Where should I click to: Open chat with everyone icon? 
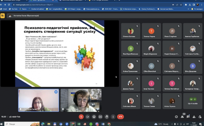coord(188,117)
